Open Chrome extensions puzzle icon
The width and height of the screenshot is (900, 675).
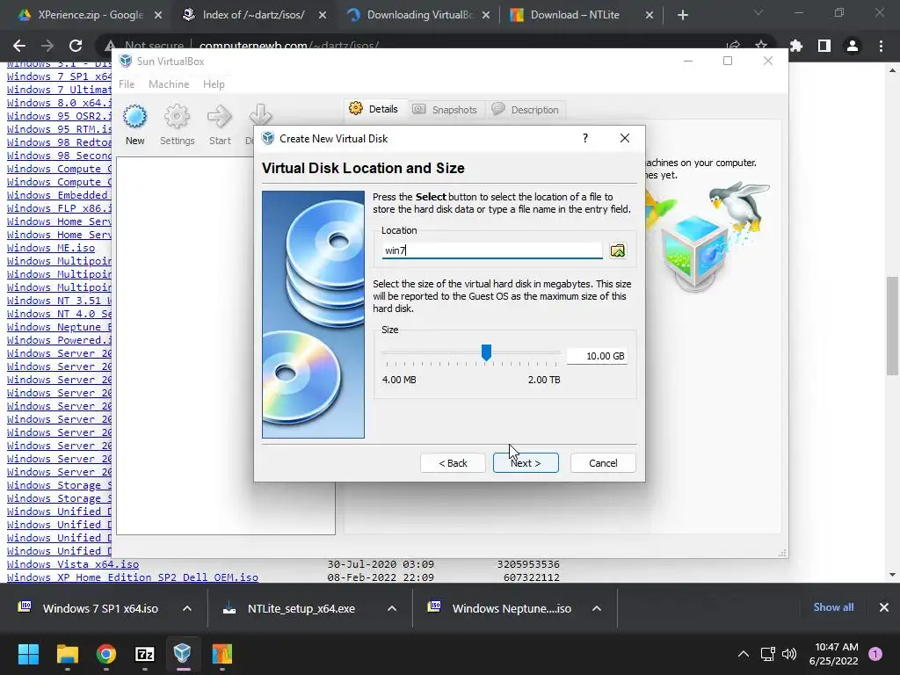[x=796, y=46]
